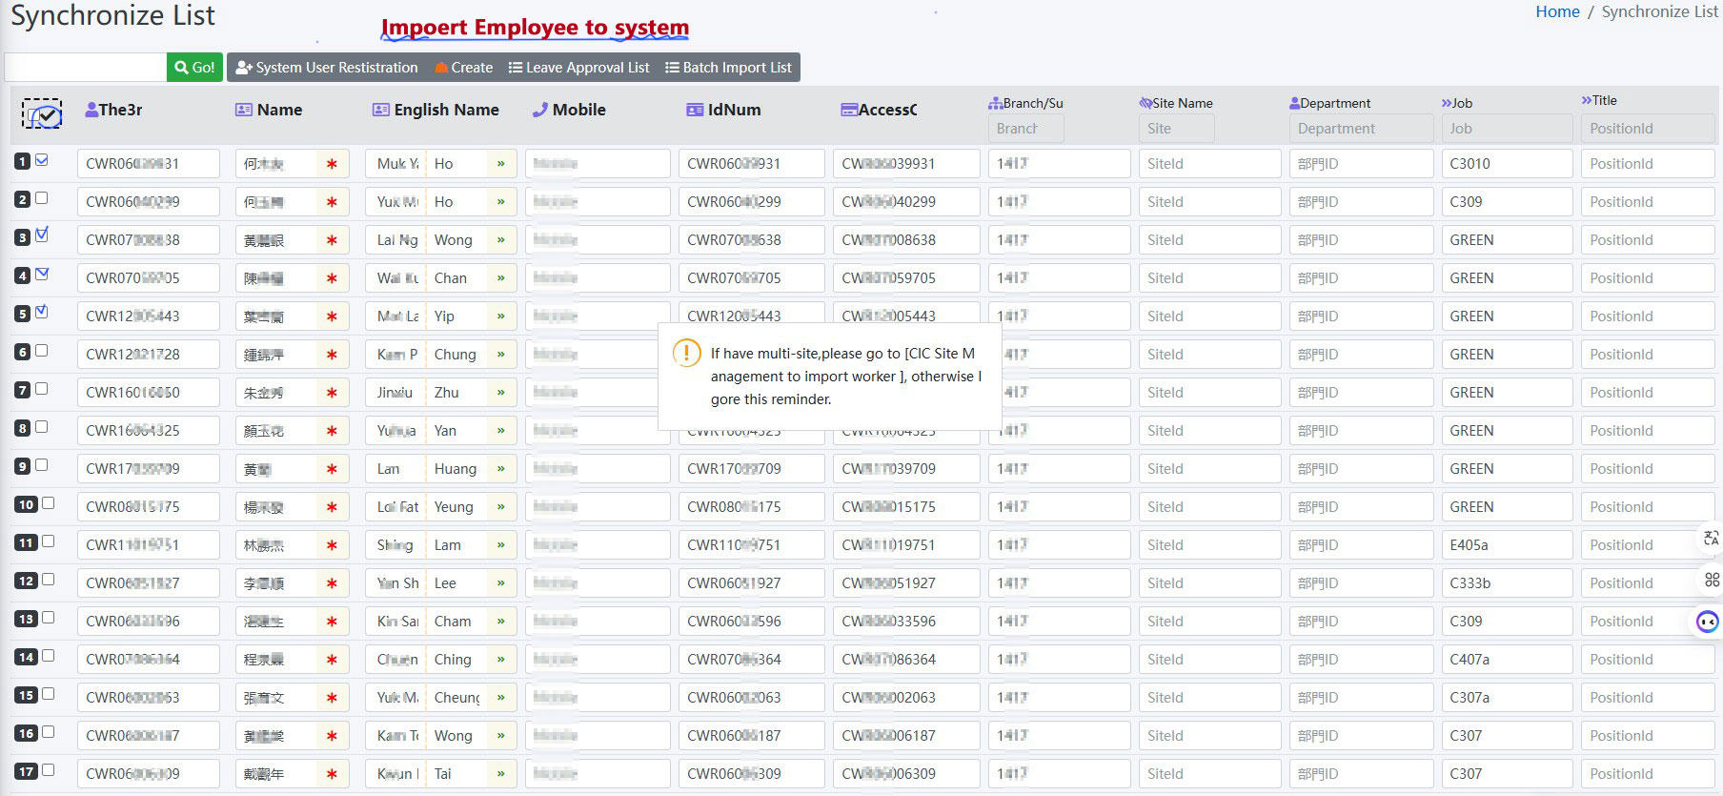Image resolution: width=1723 pixels, height=796 pixels.
Task: Click the double-arrow beside Lam
Action: tap(500, 545)
